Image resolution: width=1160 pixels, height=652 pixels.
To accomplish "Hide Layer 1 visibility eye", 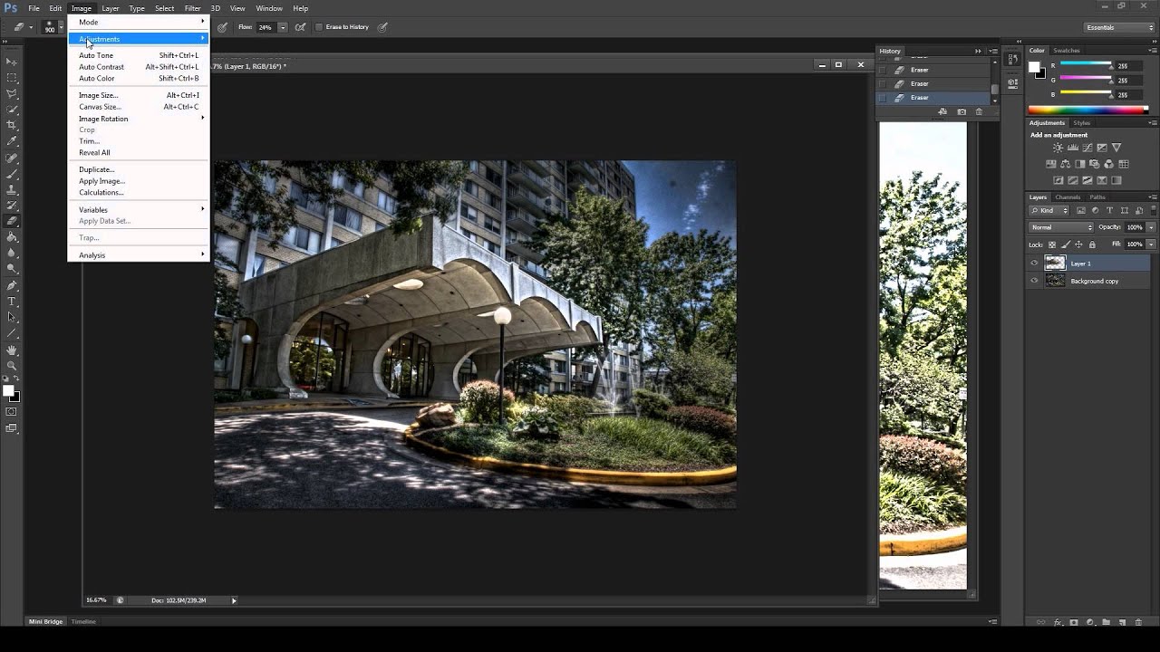I will 1034,264.
